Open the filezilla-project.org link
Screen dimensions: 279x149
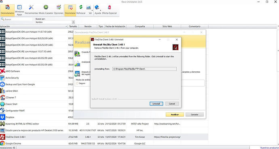coord(167,137)
